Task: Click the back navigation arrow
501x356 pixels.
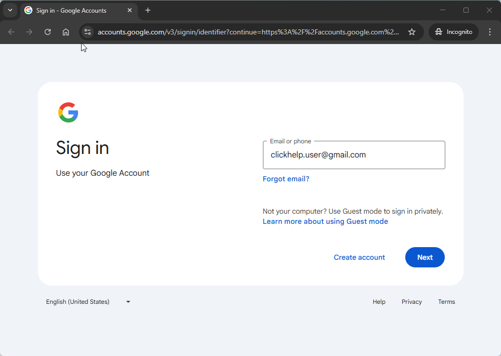Action: (11, 31)
